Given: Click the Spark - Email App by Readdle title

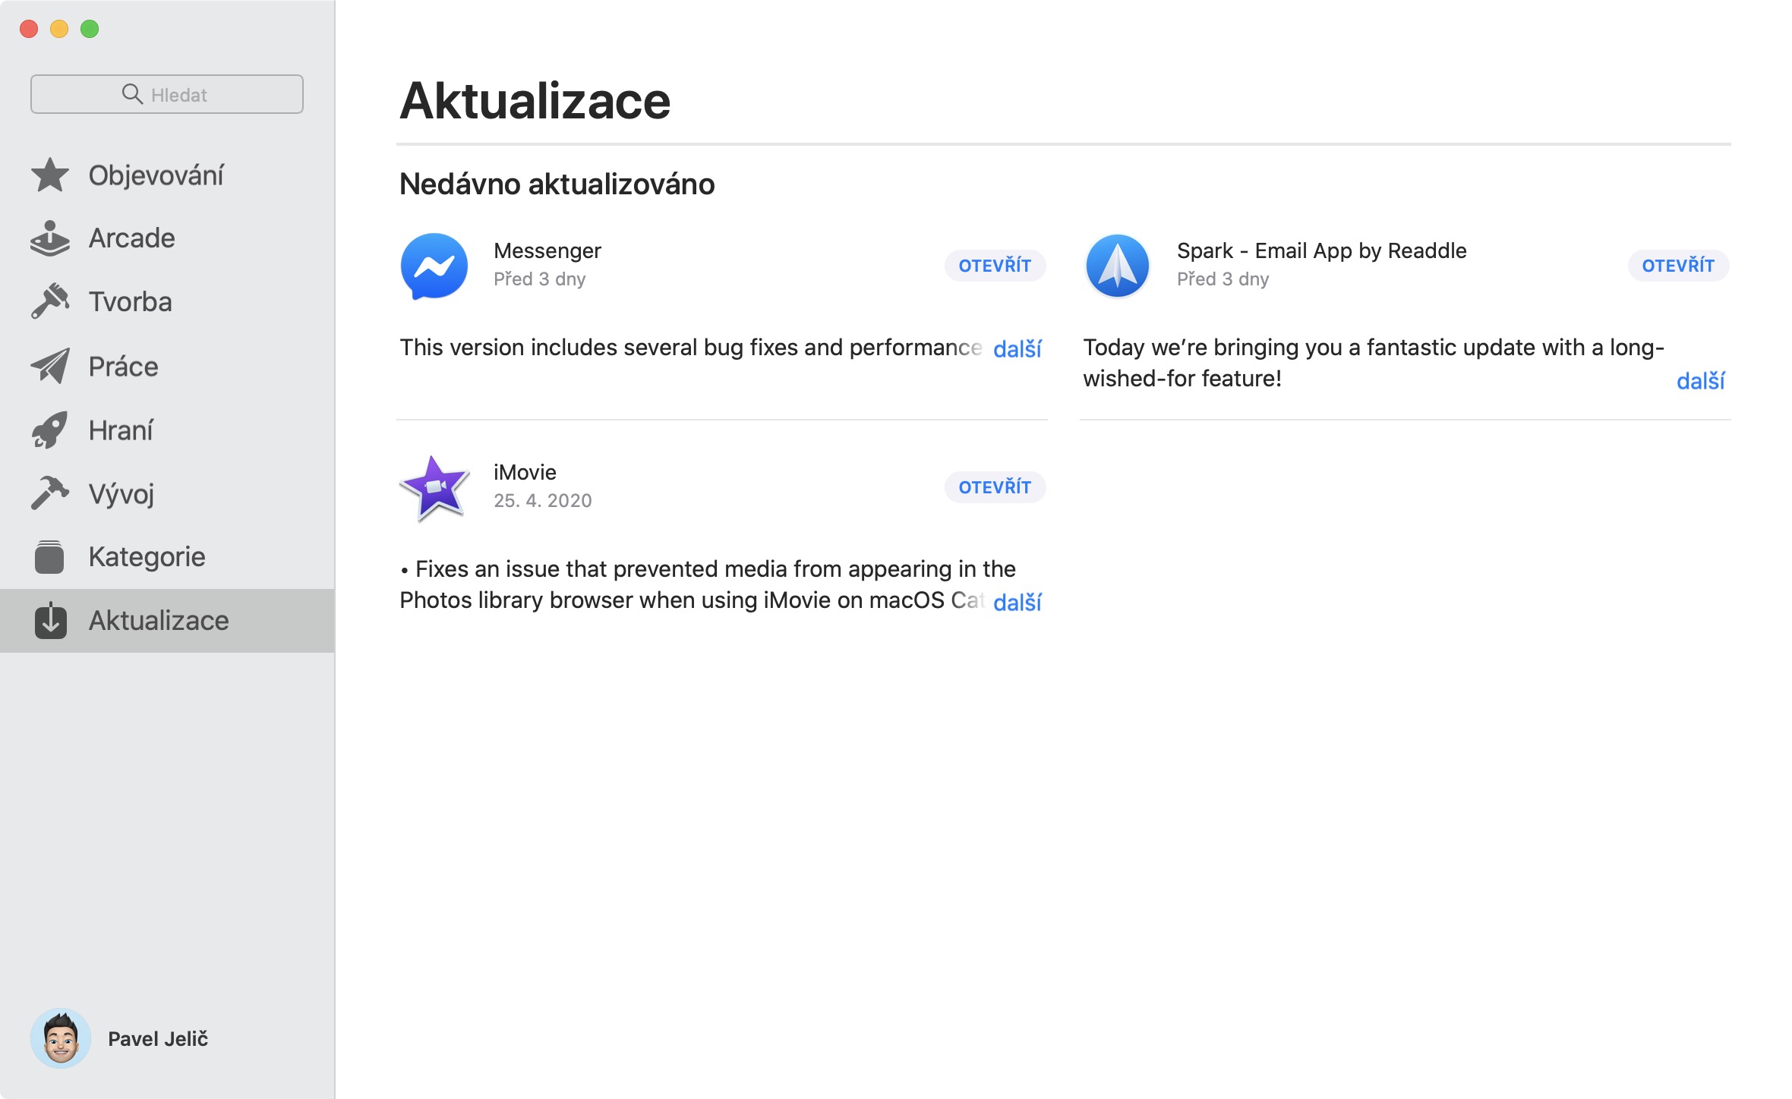Looking at the screenshot, I should pos(1321,250).
